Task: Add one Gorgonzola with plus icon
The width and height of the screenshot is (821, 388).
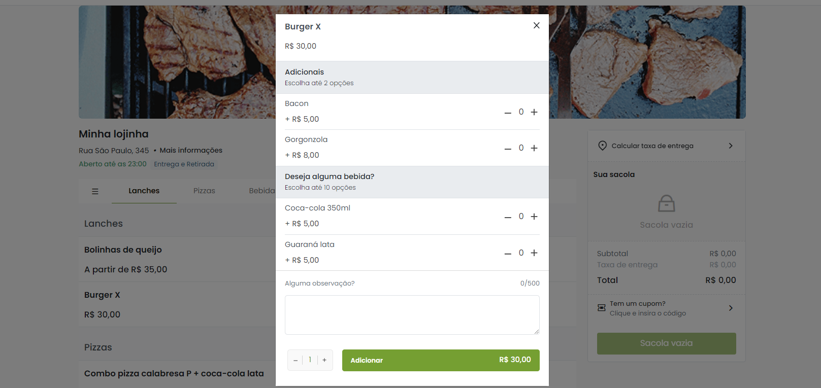Action: (x=534, y=148)
